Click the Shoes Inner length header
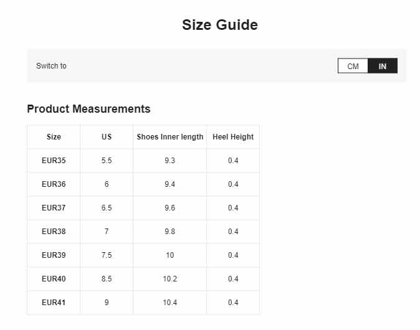Screen dimensions: 420x330 [x=170, y=137]
